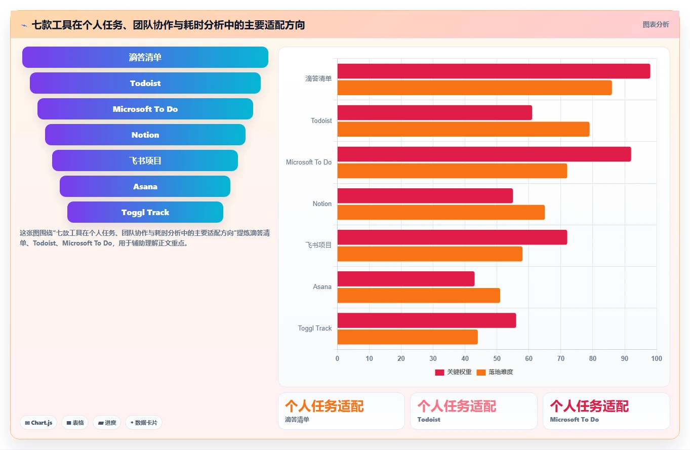Image resolution: width=690 pixels, height=450 pixels.
Task: Click the 100 x-axis tick label
Action: (657, 358)
